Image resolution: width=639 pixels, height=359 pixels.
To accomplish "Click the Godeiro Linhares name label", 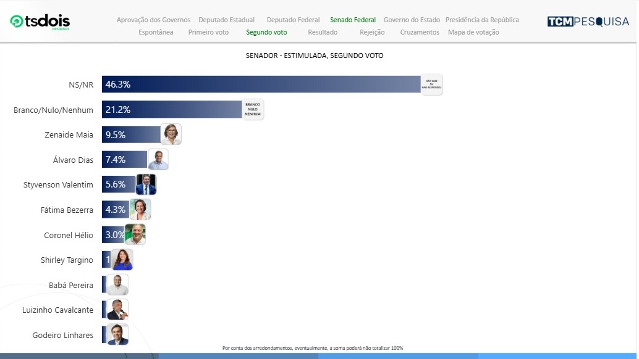I will point(63,336).
